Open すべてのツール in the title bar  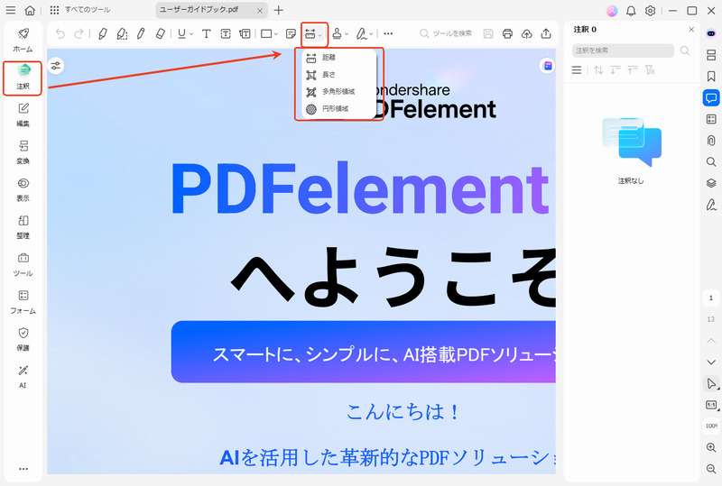80,10
